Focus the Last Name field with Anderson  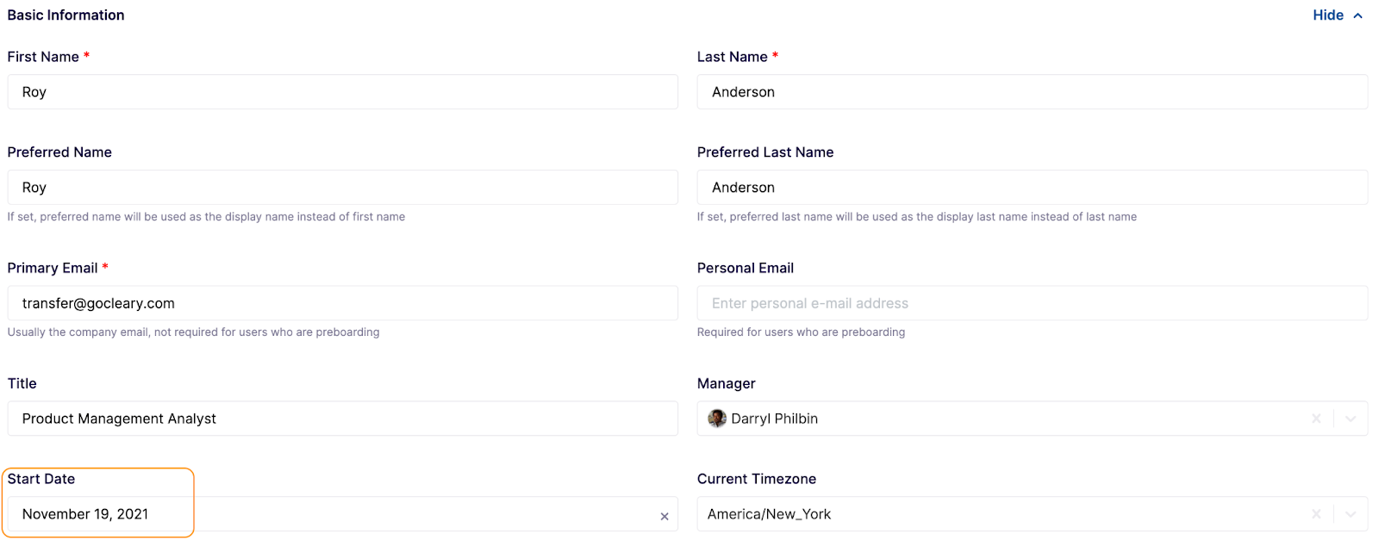coord(1033,92)
